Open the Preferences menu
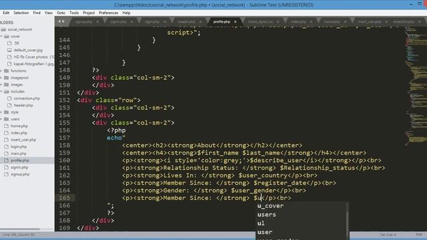This screenshot has height=240, width=427. tap(108, 13)
